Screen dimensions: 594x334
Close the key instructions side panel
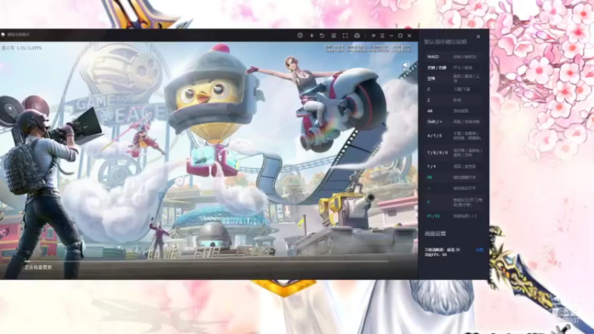click(x=478, y=36)
